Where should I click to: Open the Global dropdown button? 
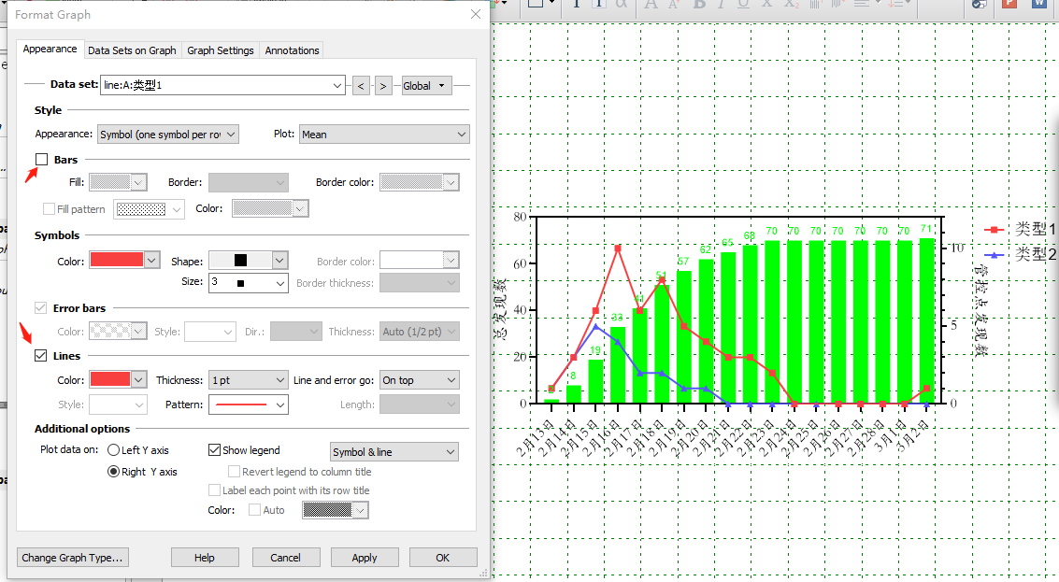tap(426, 86)
